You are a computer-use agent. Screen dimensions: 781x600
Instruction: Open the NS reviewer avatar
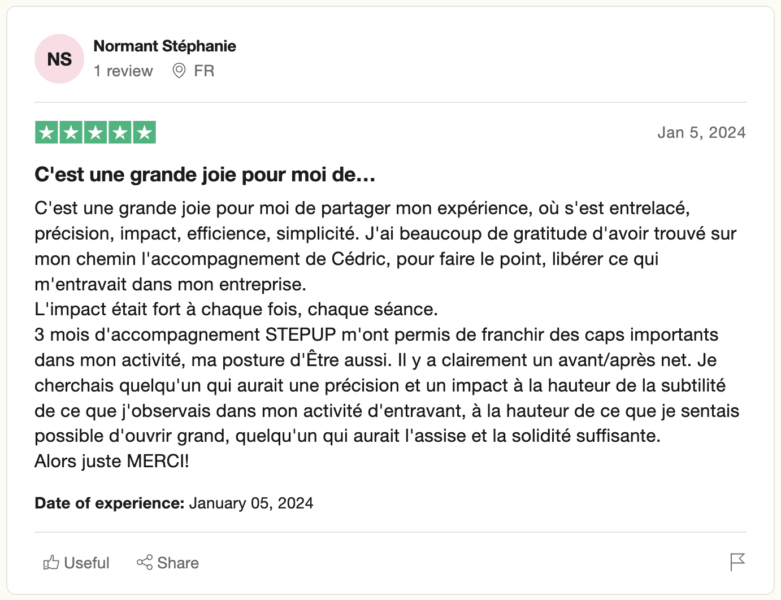pyautogui.click(x=59, y=59)
